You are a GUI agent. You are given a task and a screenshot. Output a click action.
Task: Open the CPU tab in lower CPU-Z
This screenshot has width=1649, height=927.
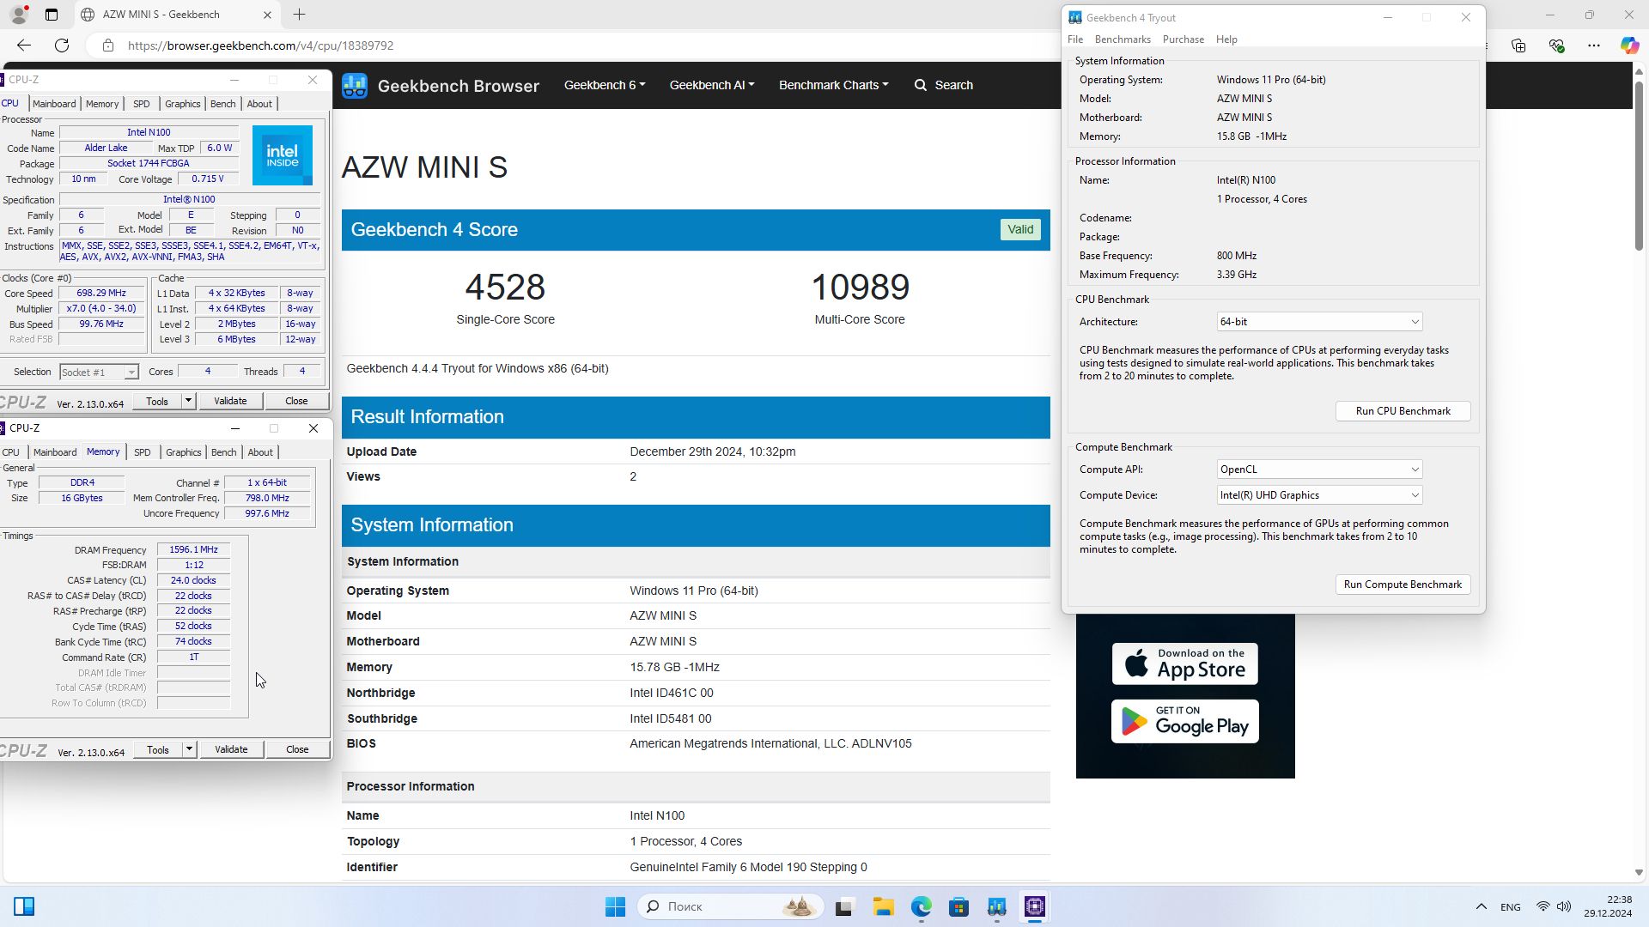click(x=11, y=452)
